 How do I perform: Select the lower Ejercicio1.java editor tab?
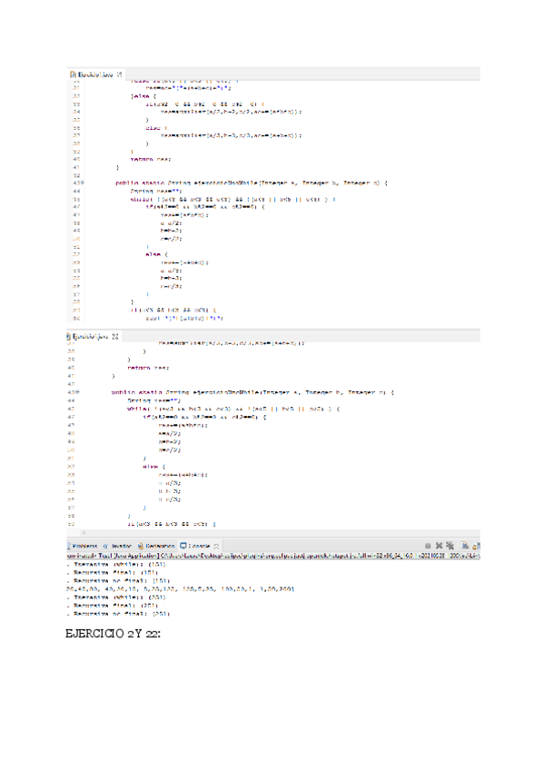[x=92, y=336]
